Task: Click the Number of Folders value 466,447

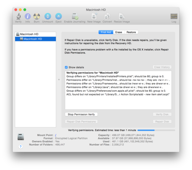Action: pos(60,145)
